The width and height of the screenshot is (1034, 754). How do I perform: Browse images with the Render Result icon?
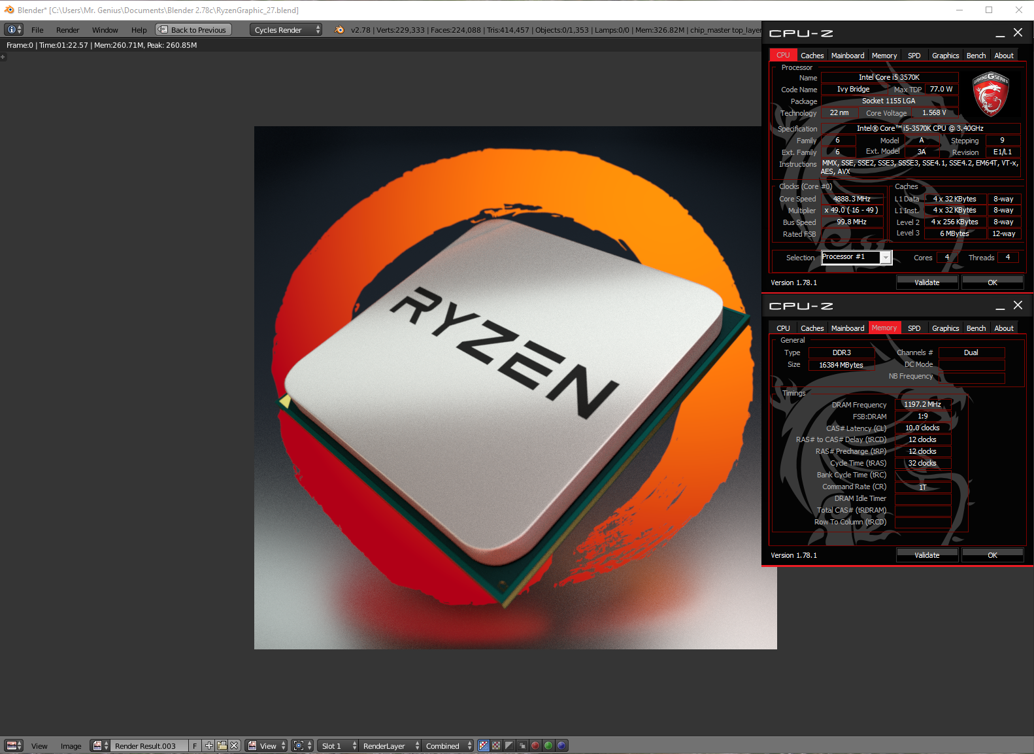(101, 745)
